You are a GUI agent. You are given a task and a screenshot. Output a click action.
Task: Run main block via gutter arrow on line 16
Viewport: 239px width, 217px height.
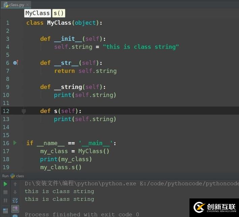point(15,143)
